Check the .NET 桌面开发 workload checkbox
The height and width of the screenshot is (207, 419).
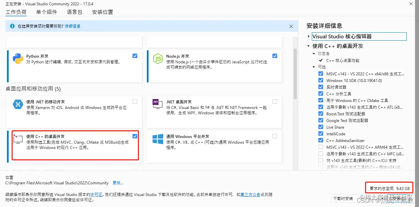click(x=274, y=101)
